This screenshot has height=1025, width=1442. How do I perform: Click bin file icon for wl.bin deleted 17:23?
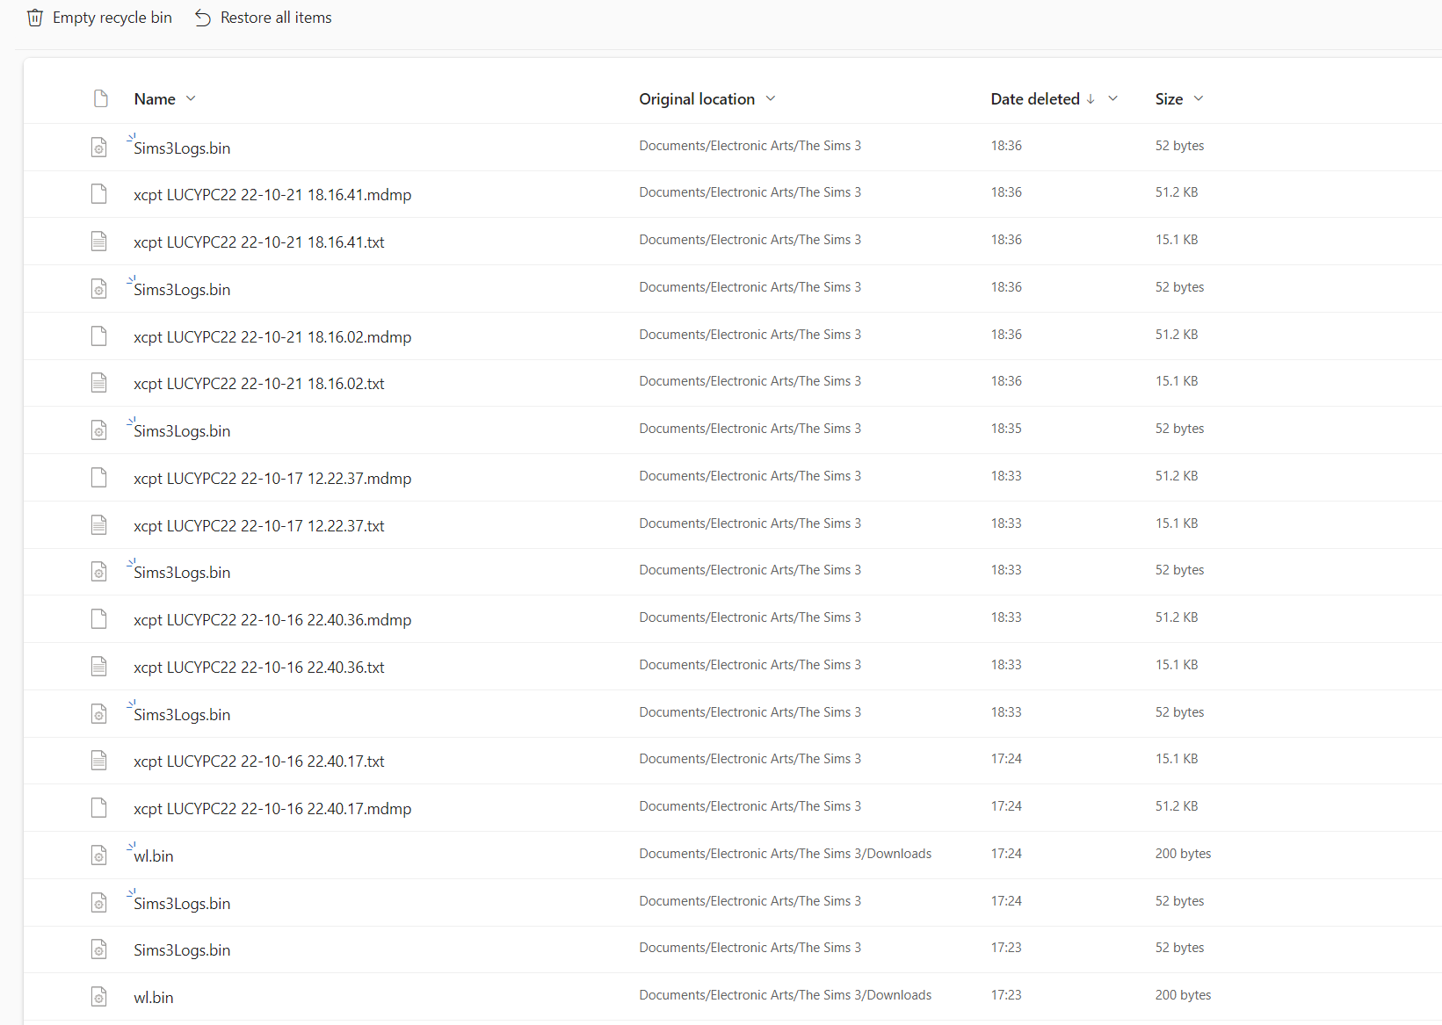click(x=99, y=996)
